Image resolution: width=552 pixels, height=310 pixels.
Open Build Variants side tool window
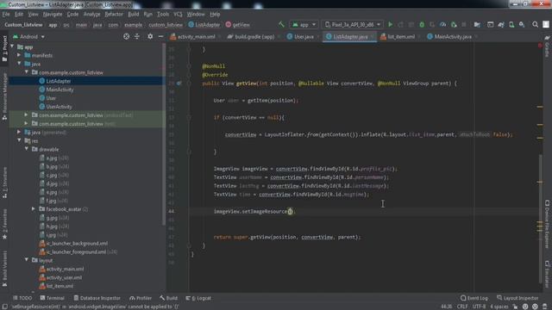(4, 269)
